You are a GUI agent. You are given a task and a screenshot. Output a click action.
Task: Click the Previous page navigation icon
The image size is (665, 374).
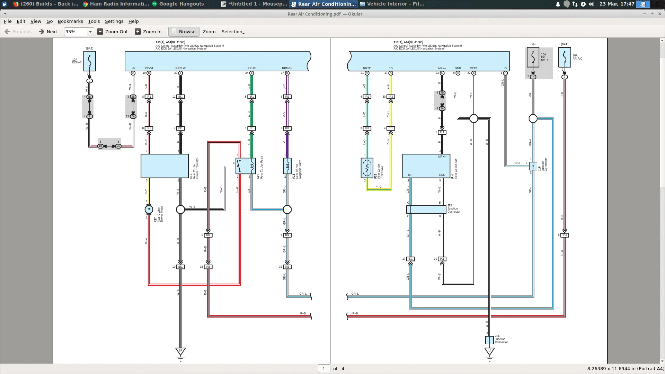pos(6,32)
